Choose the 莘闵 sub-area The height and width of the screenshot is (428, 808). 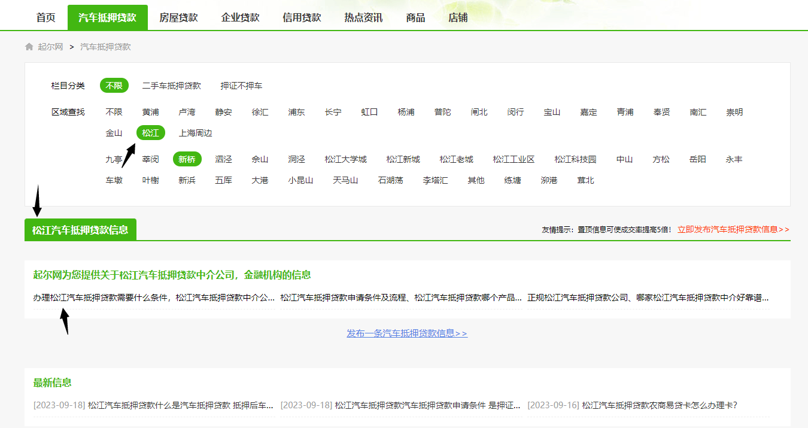[x=151, y=159]
